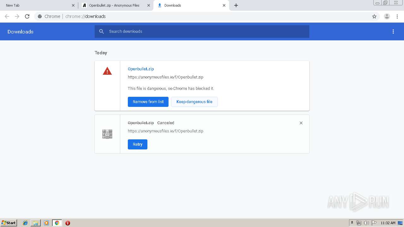The height and width of the screenshot is (227, 404).
Task: Retry the canceled download
Action: click(138, 144)
